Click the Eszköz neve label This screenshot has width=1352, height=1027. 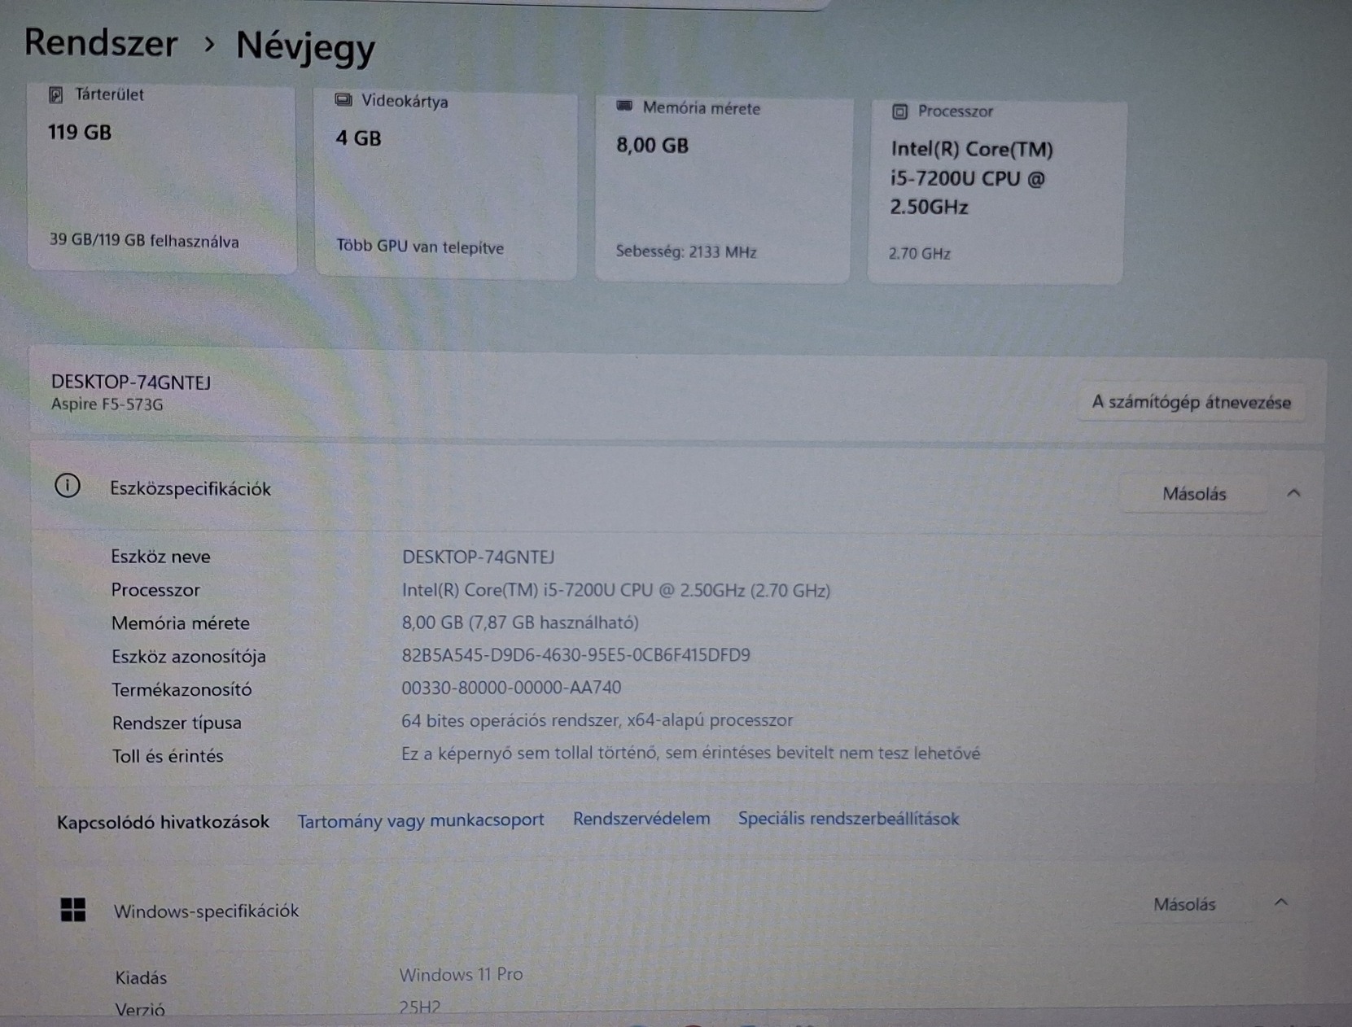[161, 557]
